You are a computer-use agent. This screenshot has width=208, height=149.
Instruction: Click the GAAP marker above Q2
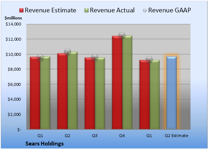tap(68, 52)
